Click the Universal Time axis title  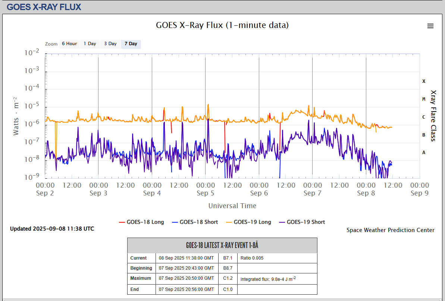(232, 206)
